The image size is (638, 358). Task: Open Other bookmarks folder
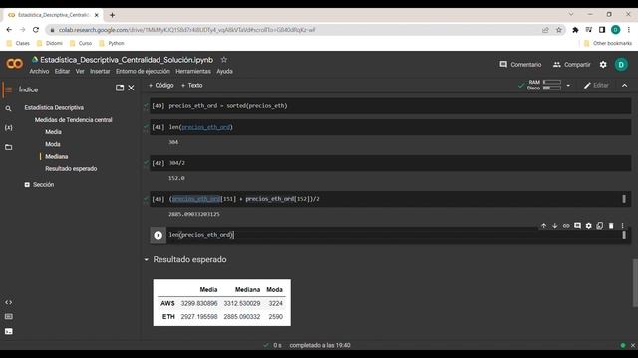608,43
